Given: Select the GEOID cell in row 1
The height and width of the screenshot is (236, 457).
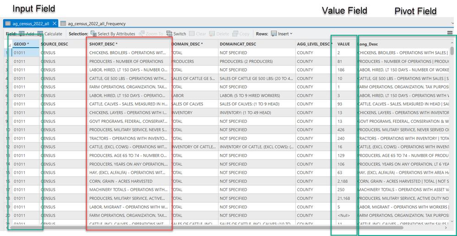Looking at the screenshot, I should coord(25,53).
